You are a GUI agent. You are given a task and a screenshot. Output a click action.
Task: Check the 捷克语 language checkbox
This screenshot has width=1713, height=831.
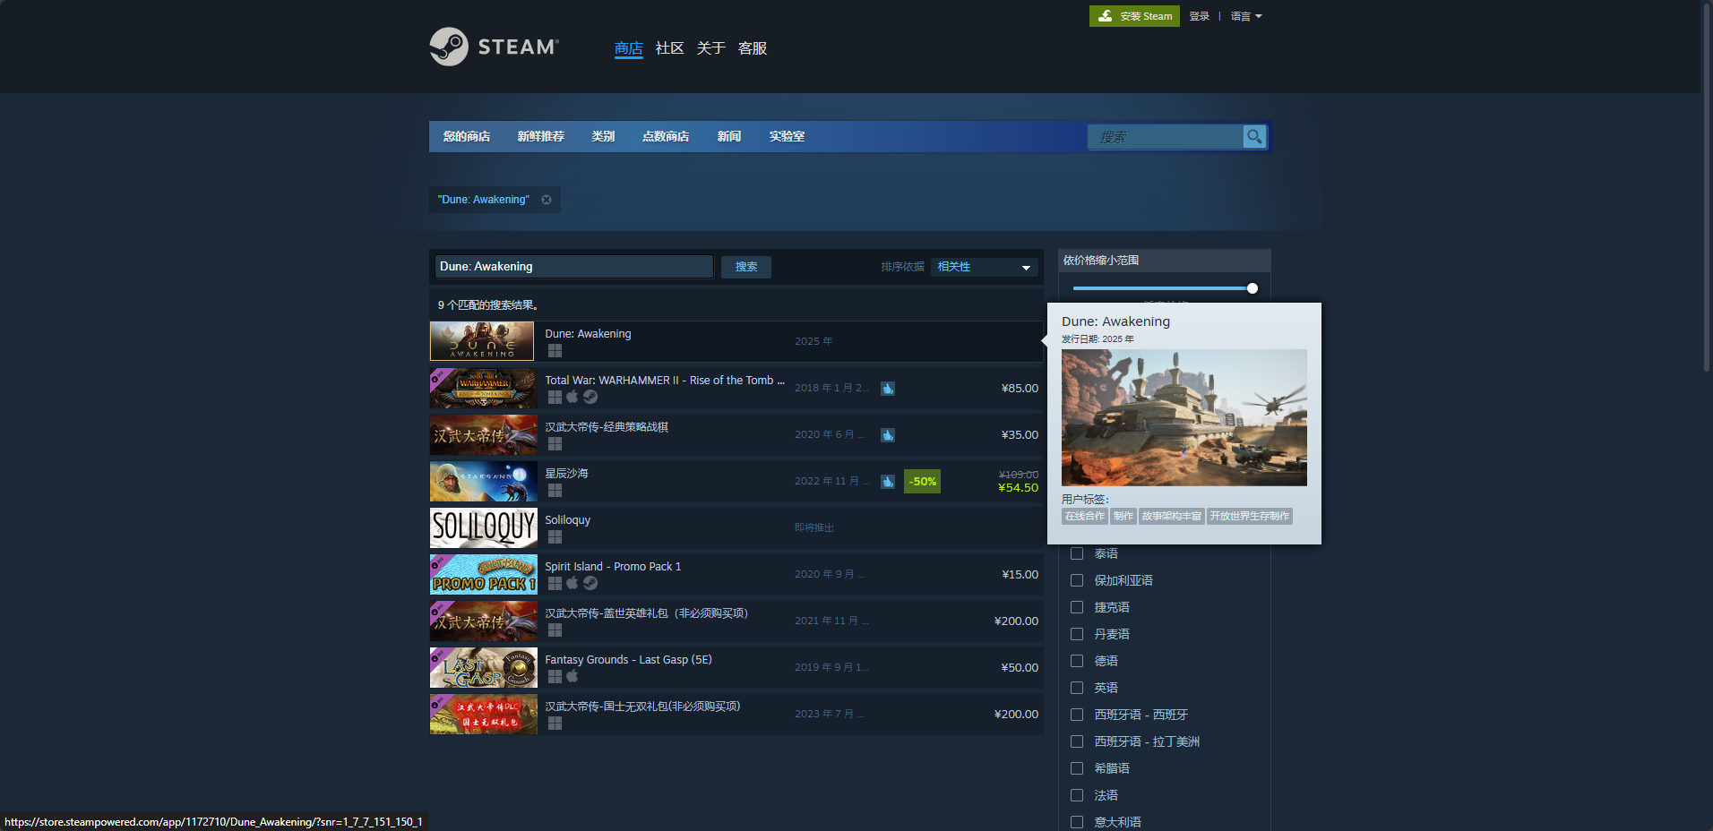click(x=1077, y=607)
